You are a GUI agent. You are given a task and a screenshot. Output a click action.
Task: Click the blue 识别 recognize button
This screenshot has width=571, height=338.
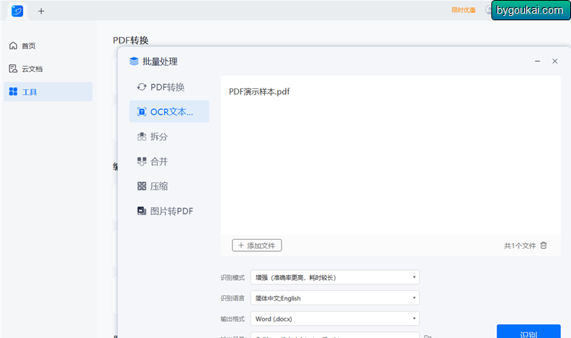click(528, 331)
